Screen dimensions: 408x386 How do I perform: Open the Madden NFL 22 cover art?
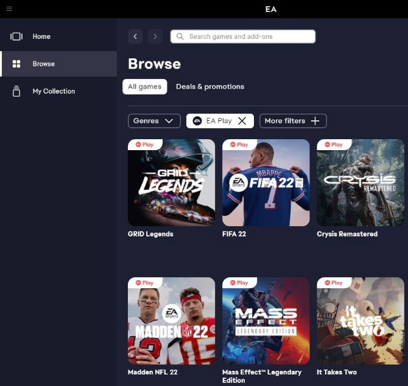[172, 321]
